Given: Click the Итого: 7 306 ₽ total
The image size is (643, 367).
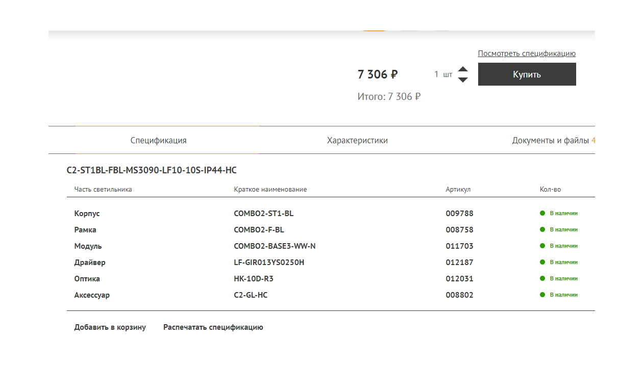Looking at the screenshot, I should tap(389, 96).
